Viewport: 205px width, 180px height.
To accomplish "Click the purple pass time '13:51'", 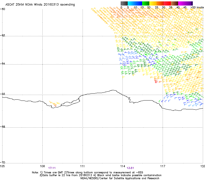I will pos(130,168).
